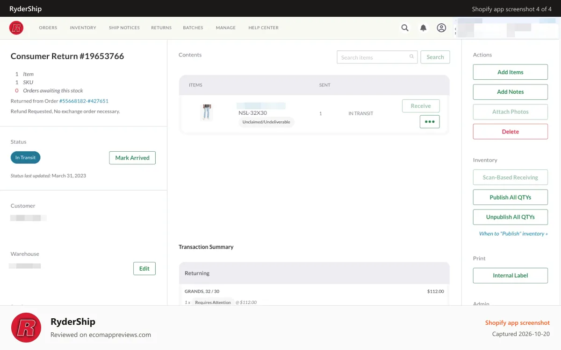Click the Mark Arrived button
The height and width of the screenshot is (350, 561).
point(132,158)
